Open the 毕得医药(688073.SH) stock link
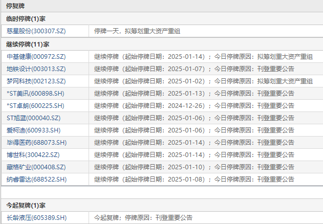323x224 pixels. (x=37, y=143)
